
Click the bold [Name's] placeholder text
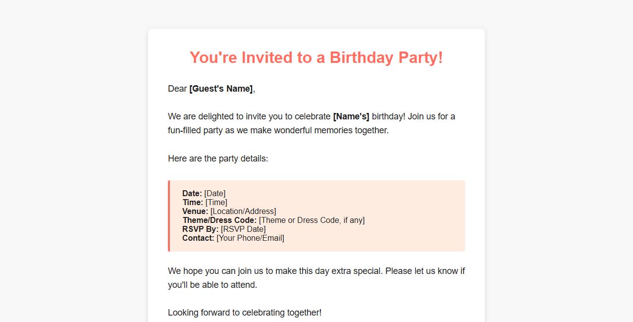[351, 116]
